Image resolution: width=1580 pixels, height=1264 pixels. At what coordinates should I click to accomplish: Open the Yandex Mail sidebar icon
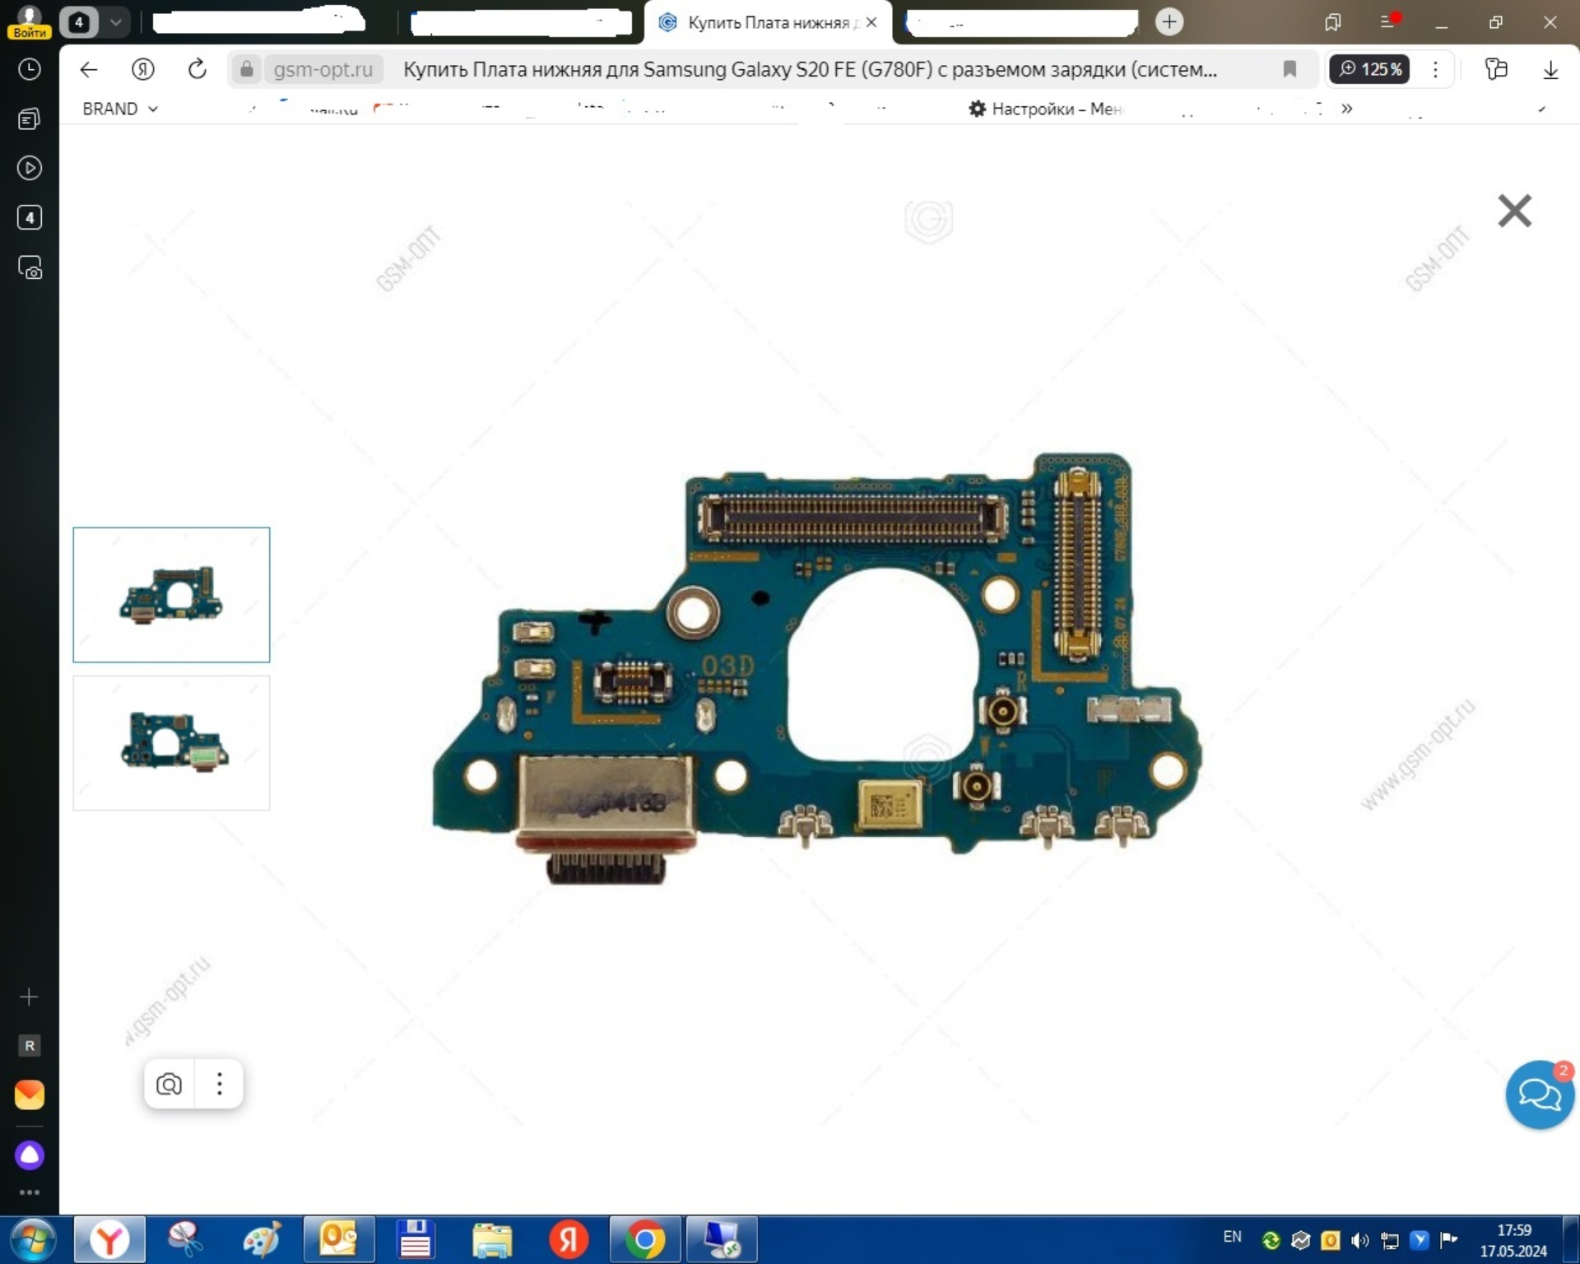point(30,1095)
